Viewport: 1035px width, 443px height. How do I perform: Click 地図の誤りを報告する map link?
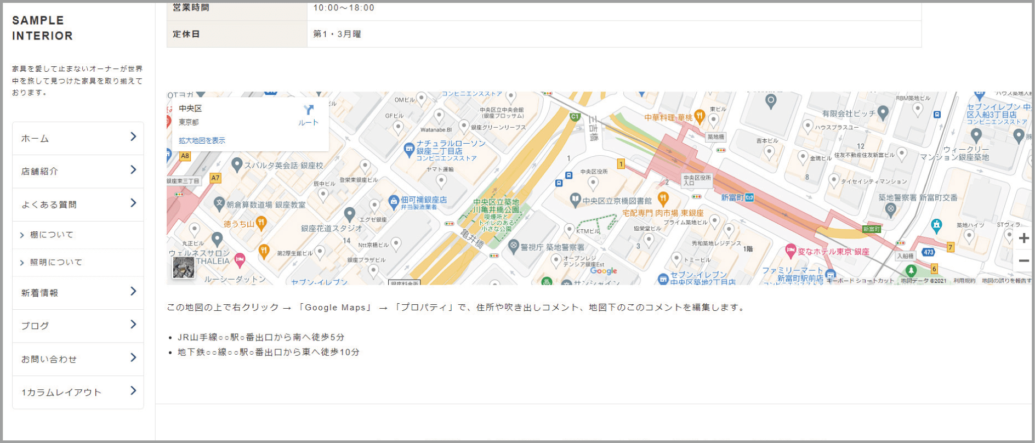(x=1006, y=281)
